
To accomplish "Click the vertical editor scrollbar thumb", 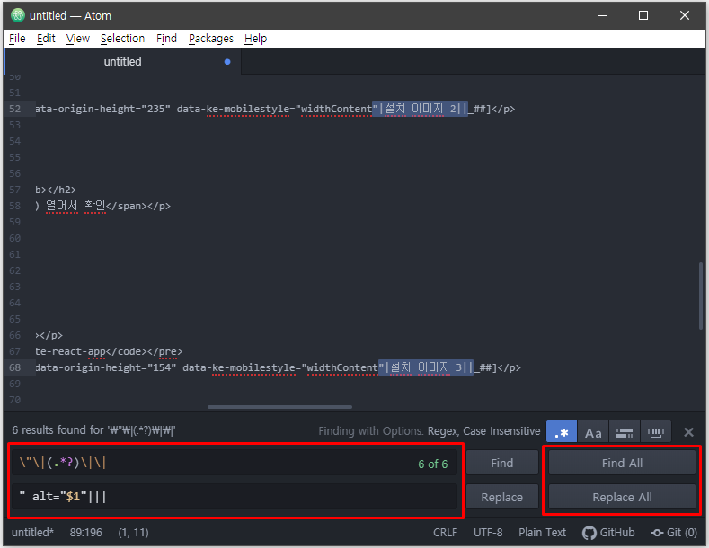I will pos(701,296).
